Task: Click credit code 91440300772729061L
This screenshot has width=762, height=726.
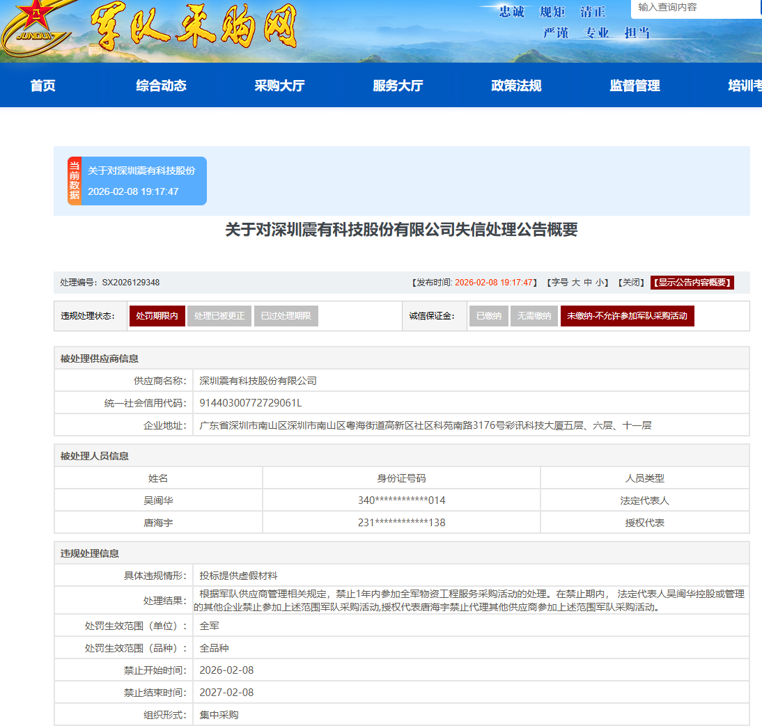Action: click(250, 403)
